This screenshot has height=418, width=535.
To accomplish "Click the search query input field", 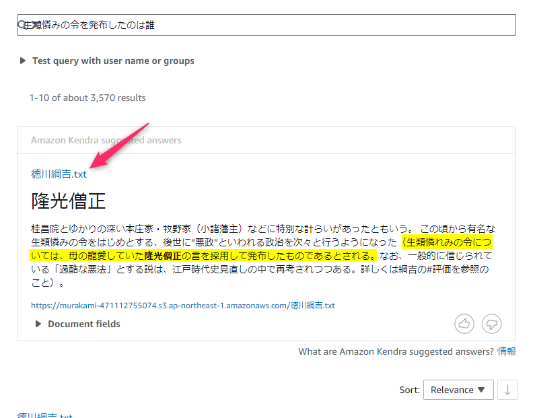I will point(266,25).
